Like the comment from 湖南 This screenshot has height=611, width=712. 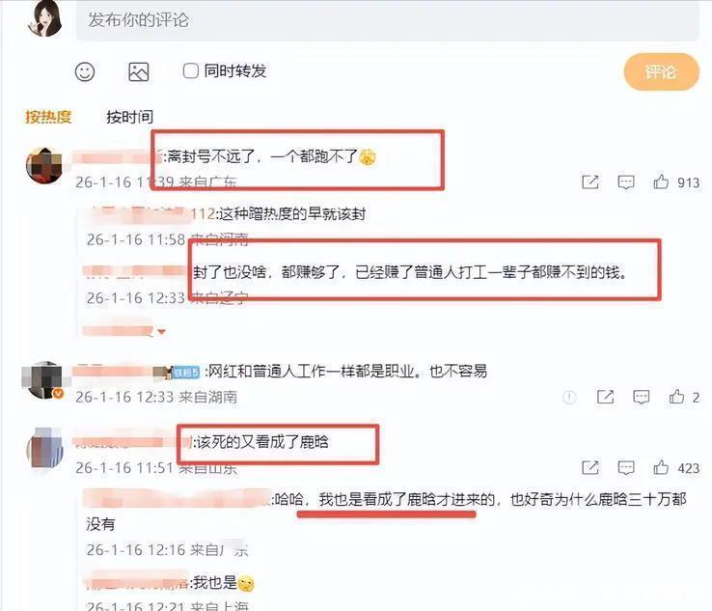point(676,397)
